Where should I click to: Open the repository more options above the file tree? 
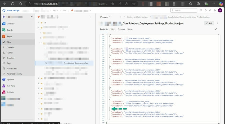click(90, 17)
